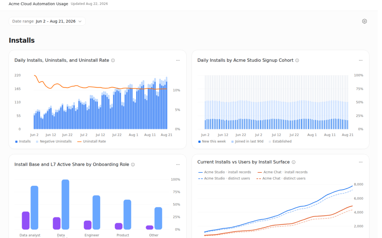Open the Date range dropdown
This screenshot has width=382, height=238.
tap(47, 22)
